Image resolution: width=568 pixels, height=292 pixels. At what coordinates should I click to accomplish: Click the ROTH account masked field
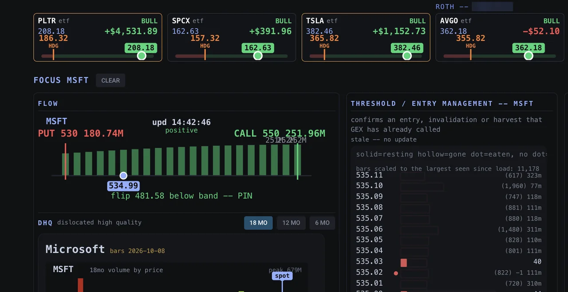click(492, 7)
